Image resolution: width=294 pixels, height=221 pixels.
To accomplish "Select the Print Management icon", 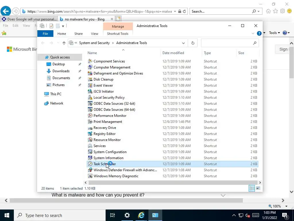I will [90, 122].
